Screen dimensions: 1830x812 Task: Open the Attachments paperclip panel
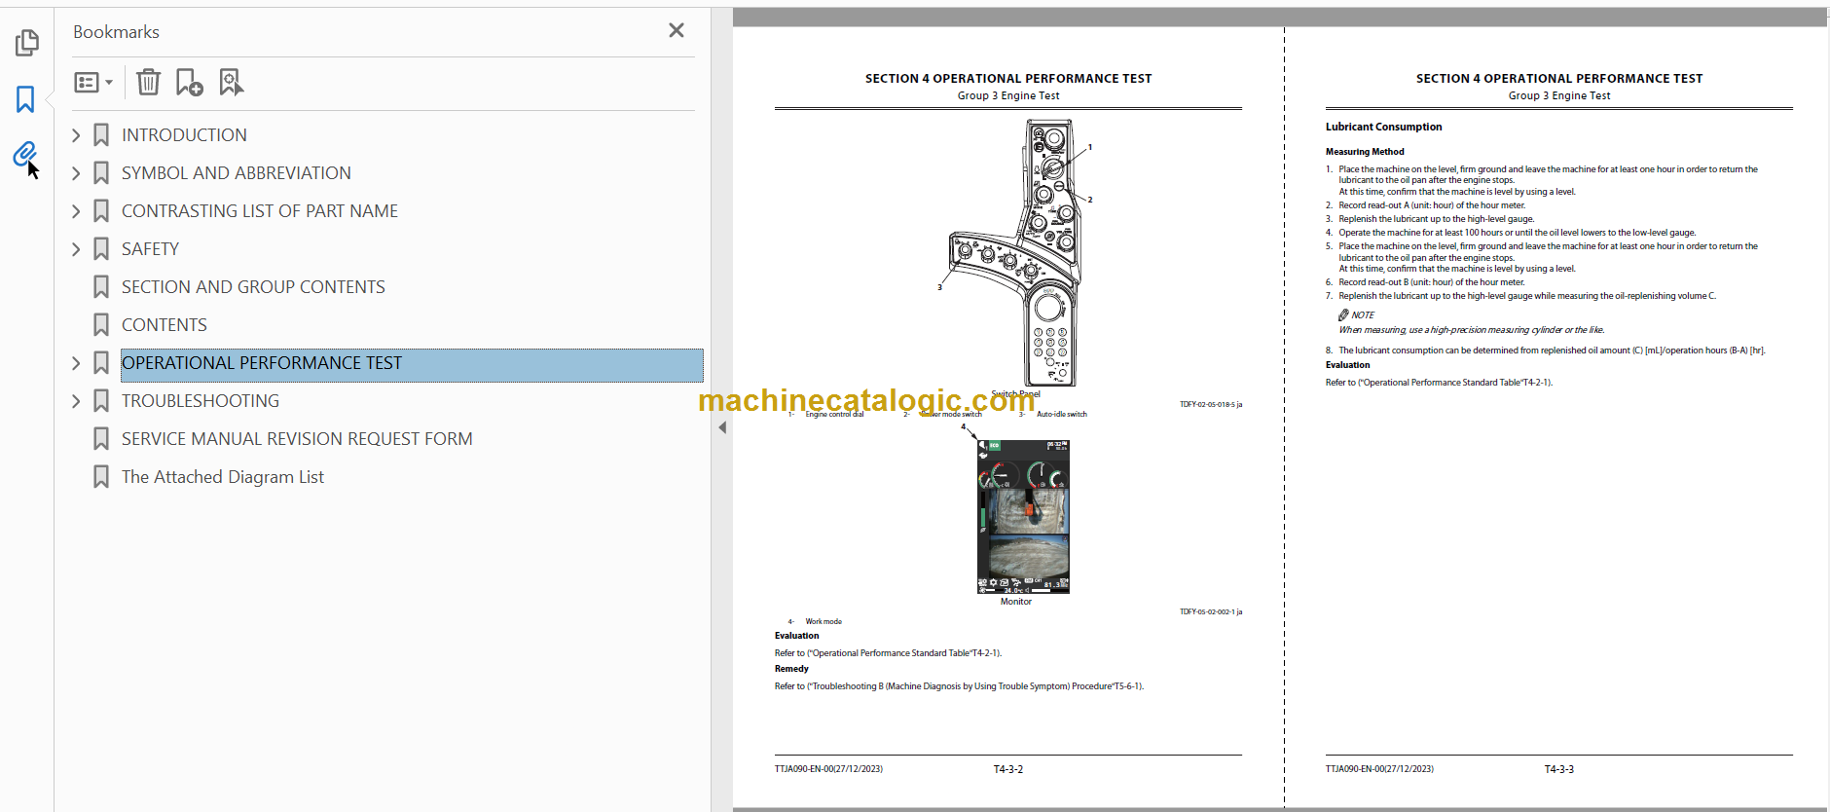coord(24,154)
